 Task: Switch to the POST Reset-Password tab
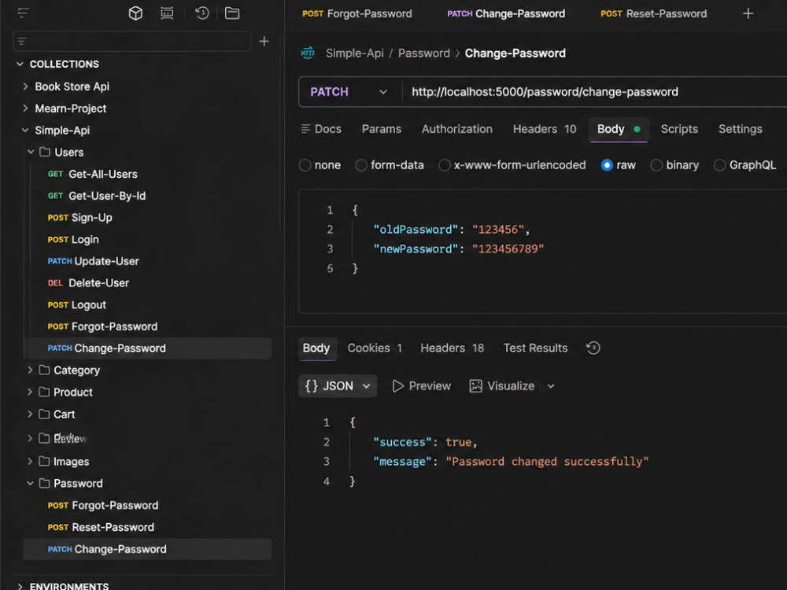[653, 13]
